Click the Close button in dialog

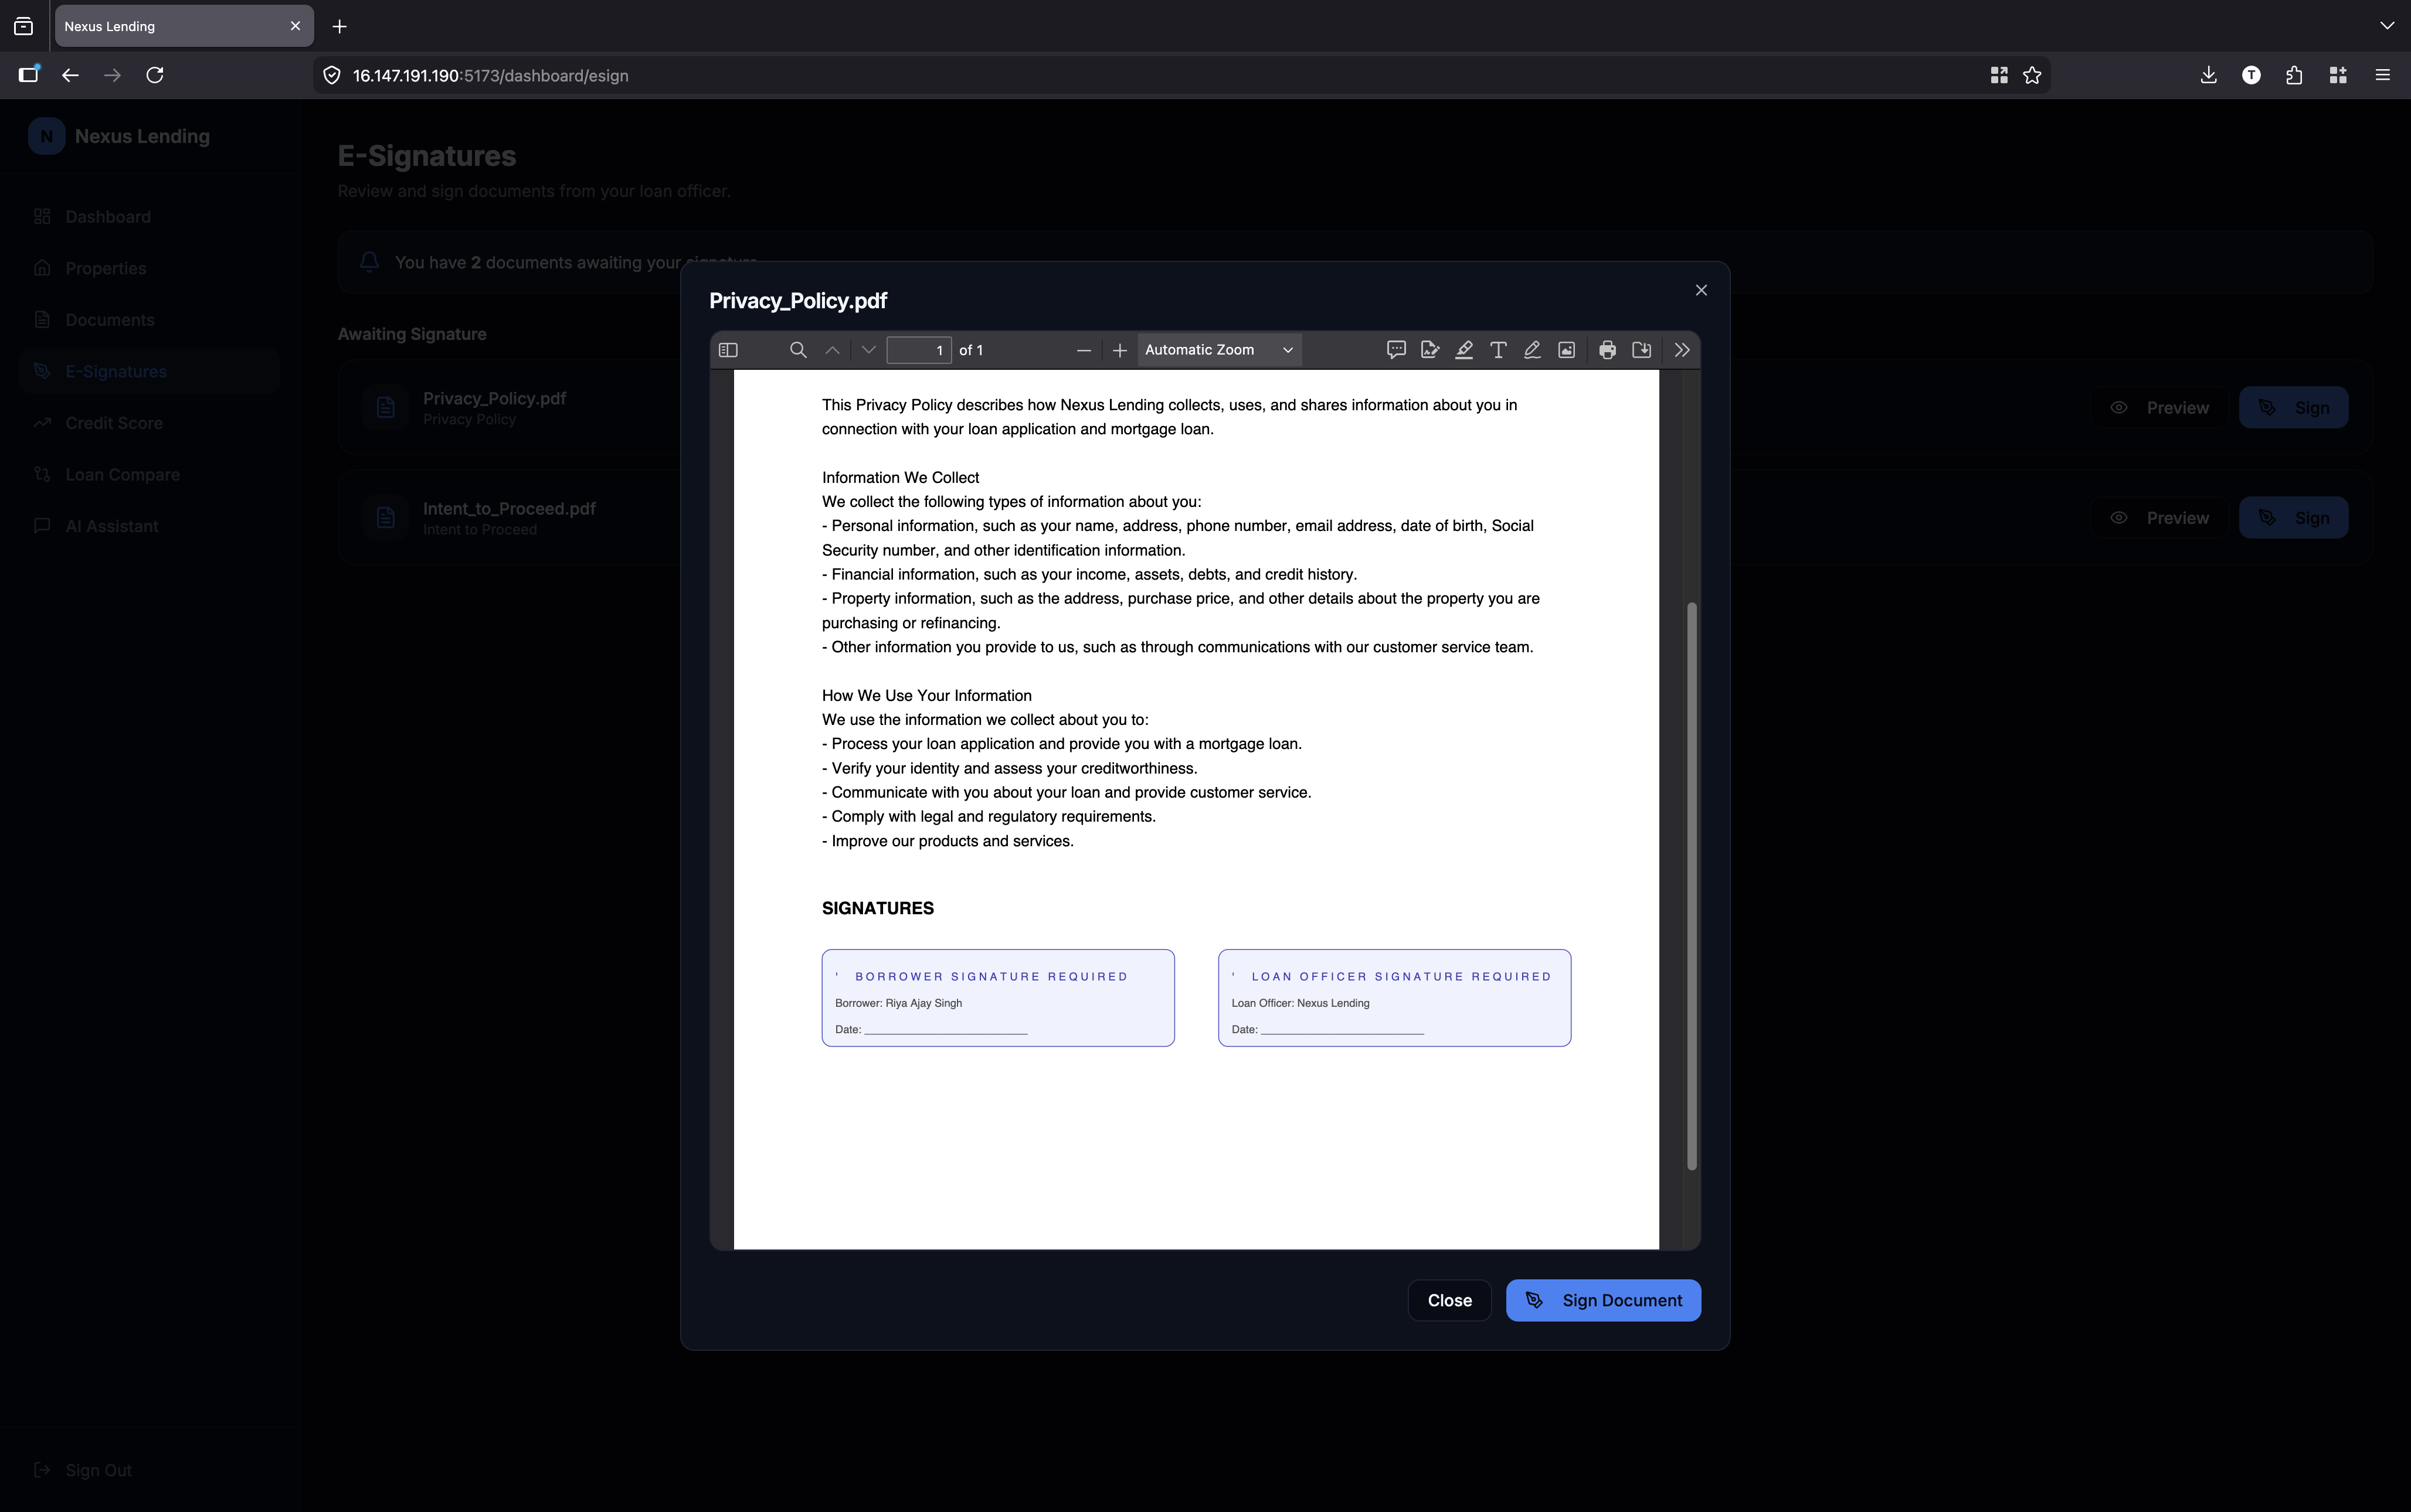pyautogui.click(x=1449, y=1300)
